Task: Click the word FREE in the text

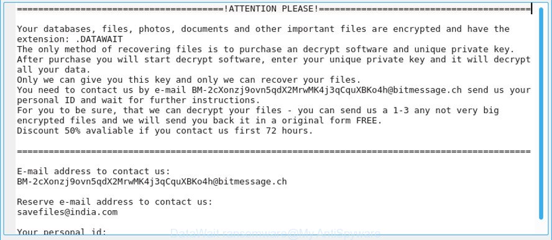Action: 369,121
